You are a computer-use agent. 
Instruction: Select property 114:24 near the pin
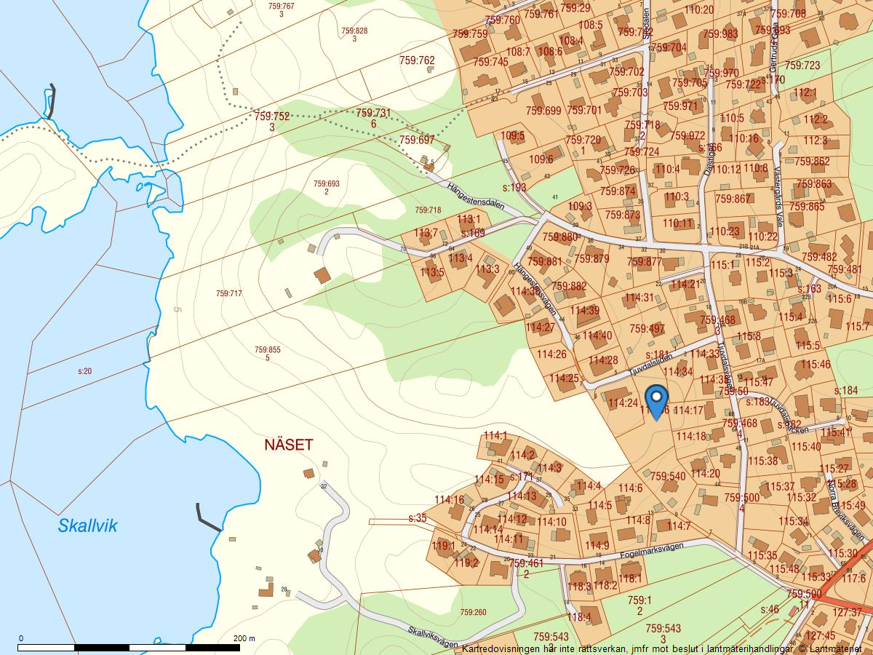click(x=622, y=402)
